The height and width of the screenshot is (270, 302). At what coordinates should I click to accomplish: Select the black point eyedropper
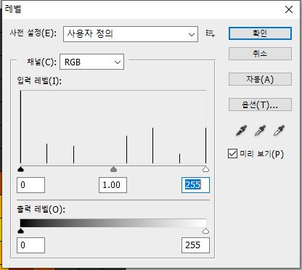[x=241, y=131]
